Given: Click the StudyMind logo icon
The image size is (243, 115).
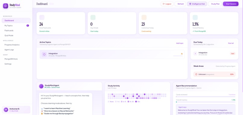Looking at the screenshot, I should point(6,6).
